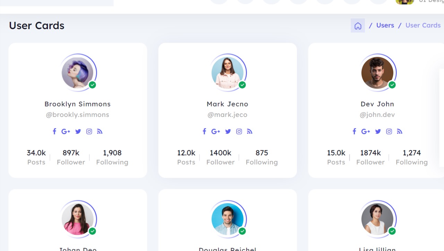This screenshot has height=251, width=444.
Task: Click Mark Jecno's Instagram icon
Action: coord(239,131)
